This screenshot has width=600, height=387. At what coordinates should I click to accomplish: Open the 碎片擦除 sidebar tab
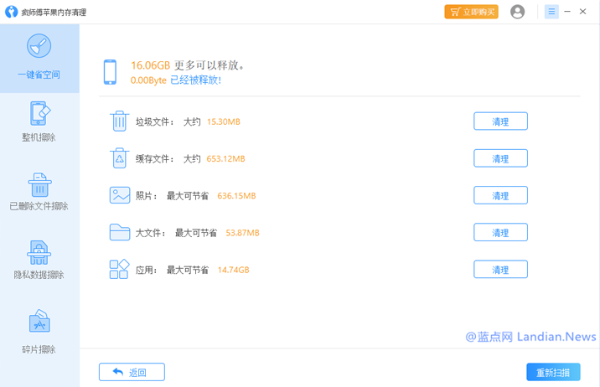point(39,332)
